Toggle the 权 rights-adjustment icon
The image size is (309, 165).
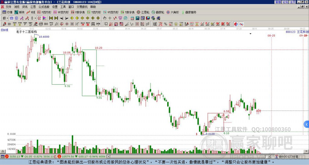click(x=39, y=18)
